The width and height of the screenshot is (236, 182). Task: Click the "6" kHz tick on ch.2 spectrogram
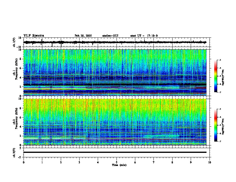click(21, 117)
